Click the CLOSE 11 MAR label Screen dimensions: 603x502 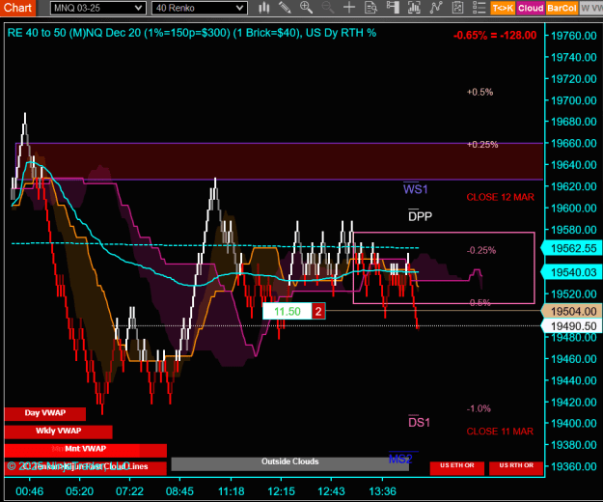[x=500, y=432]
